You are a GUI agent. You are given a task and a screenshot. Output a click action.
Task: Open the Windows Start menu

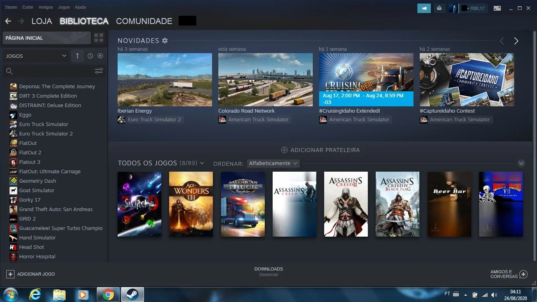point(10,295)
